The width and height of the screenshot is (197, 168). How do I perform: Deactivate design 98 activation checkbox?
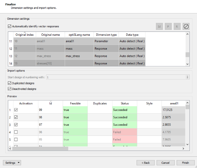point(16,117)
